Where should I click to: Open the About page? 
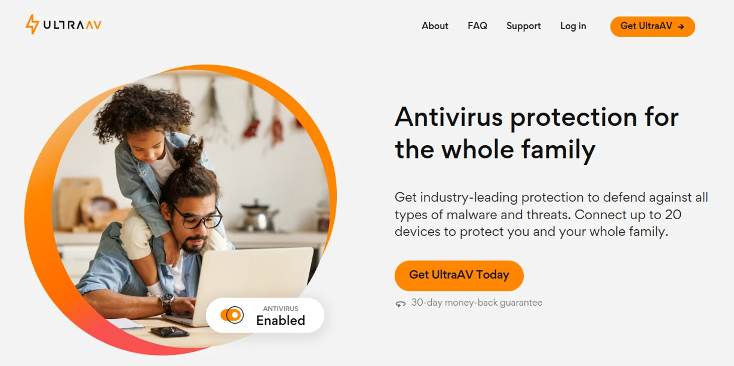(x=435, y=26)
